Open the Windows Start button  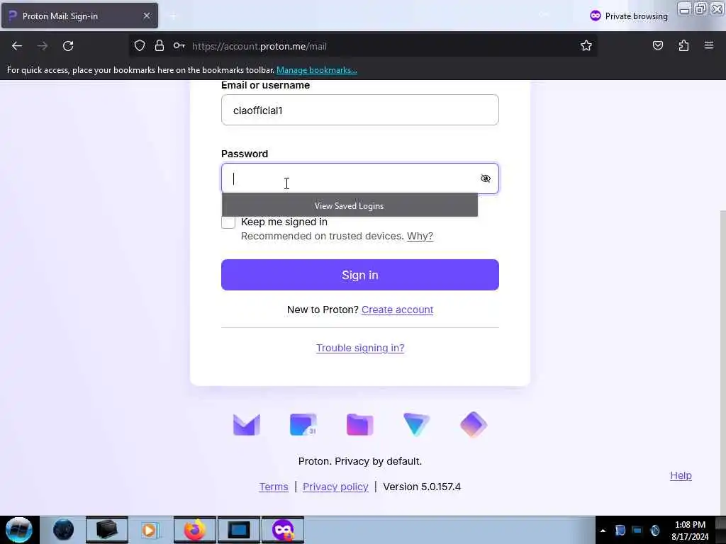(18, 530)
